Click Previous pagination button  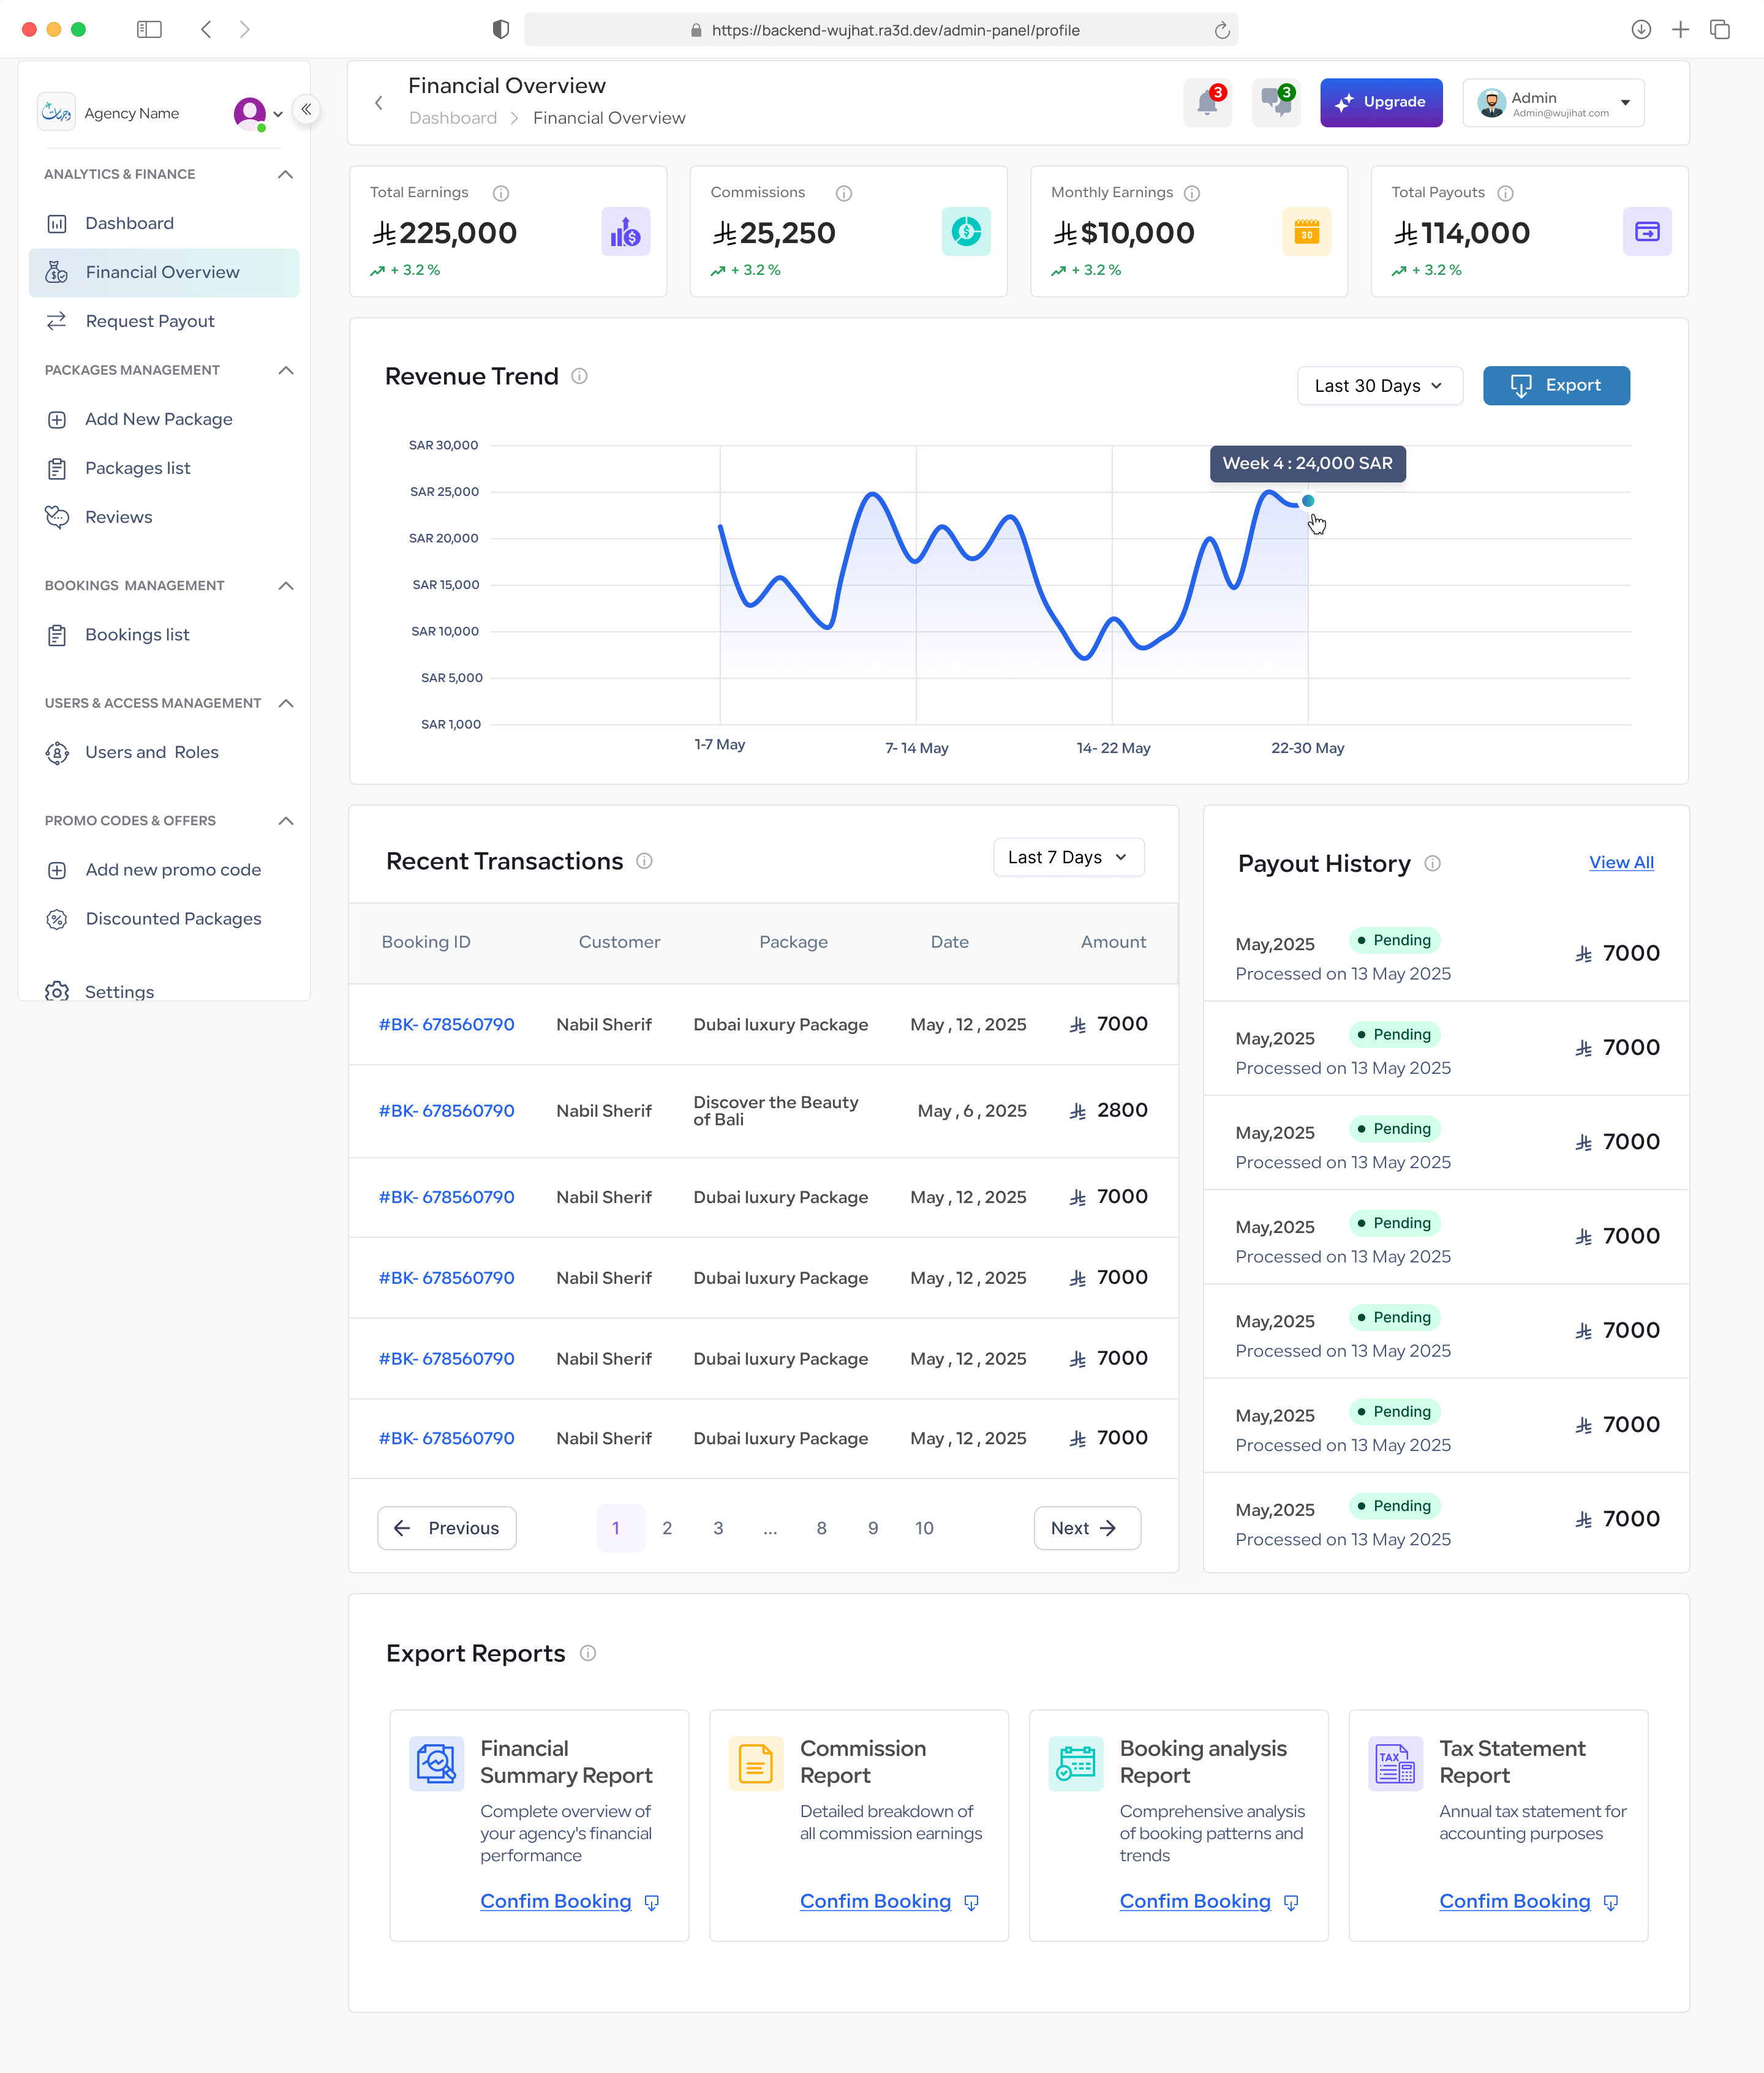tap(447, 1528)
